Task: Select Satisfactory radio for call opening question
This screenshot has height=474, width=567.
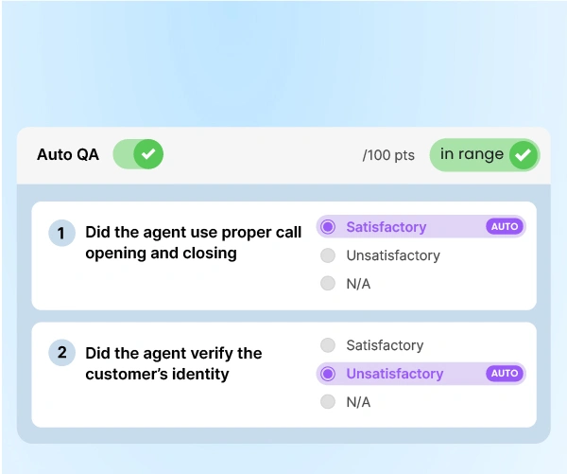Action: 328,227
